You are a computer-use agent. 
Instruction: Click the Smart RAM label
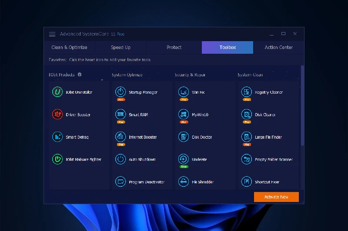tap(138, 114)
